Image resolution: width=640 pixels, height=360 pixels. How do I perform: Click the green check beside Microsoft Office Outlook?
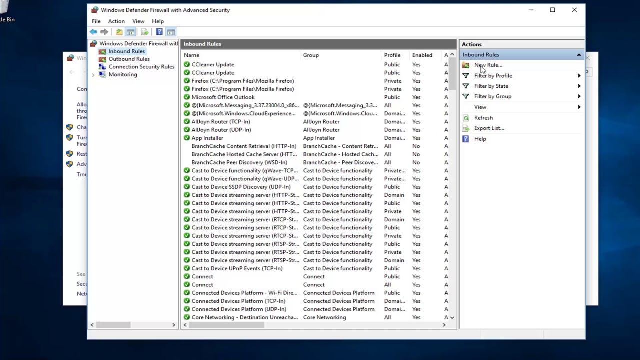click(187, 97)
